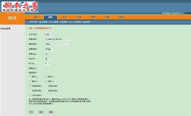Screen dimensions: 191x116
Task: Open the 连接类型 Bridge dropdown
Action: [x=50, y=49]
